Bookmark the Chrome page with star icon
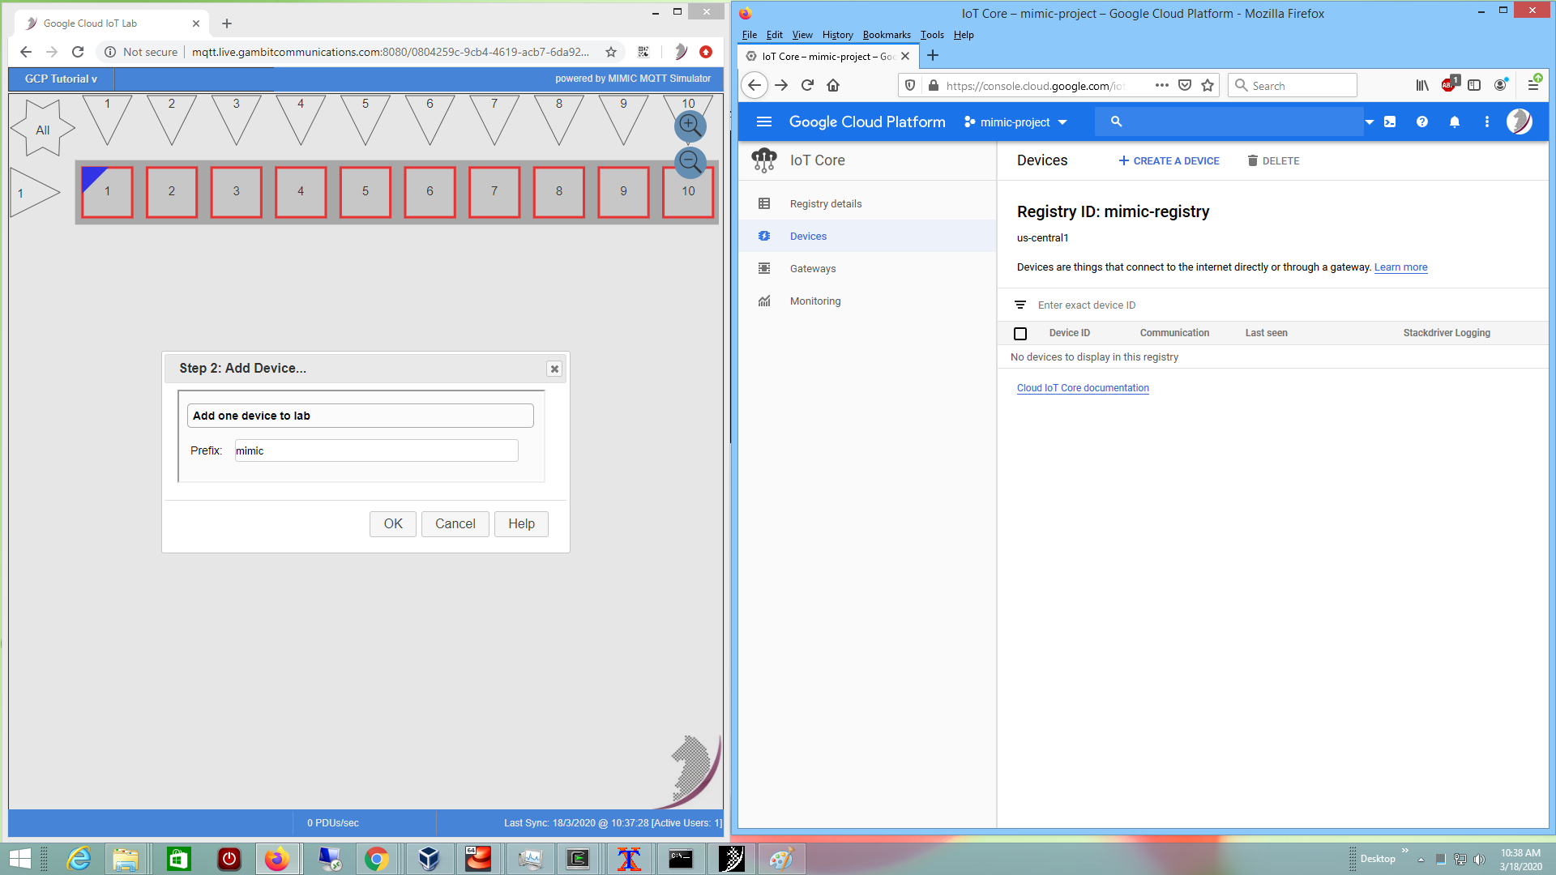This screenshot has width=1556, height=875. click(611, 52)
